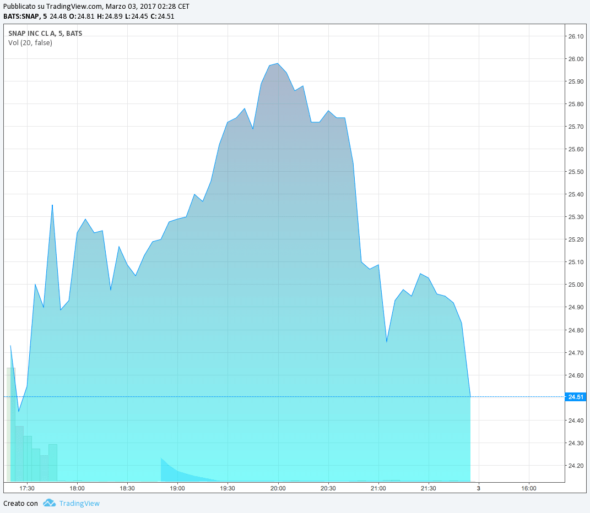Click the 24.51 current price label
Image resolution: width=590 pixels, height=513 pixels.
click(x=576, y=397)
